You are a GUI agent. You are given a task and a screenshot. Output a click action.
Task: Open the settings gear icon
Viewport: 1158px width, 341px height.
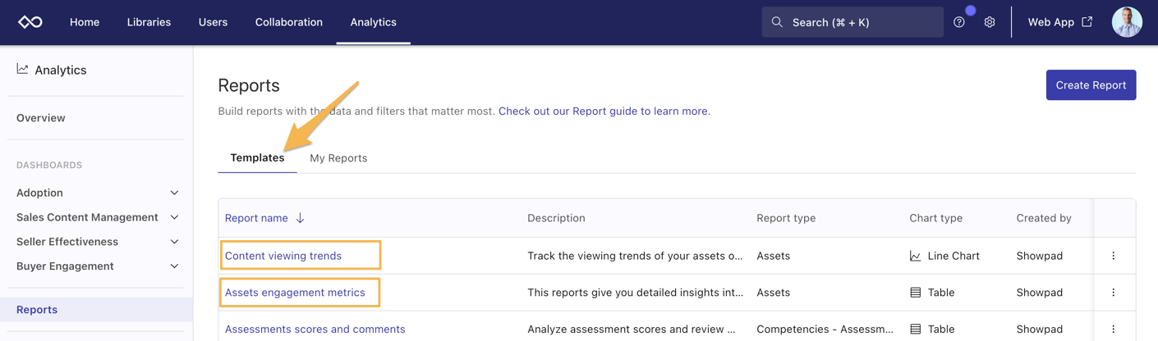point(990,22)
